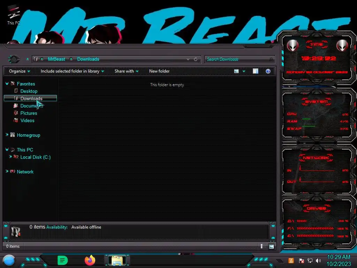Click the Downloads breadcrumb in address bar
The width and height of the screenshot is (357, 268).
click(88, 59)
